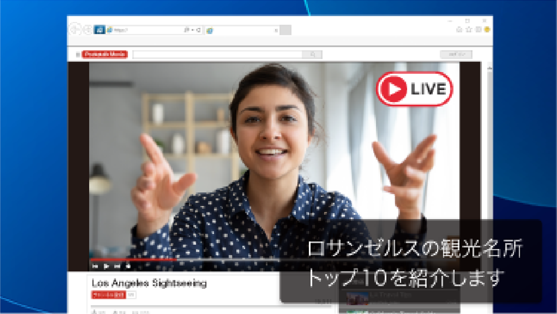Click the blue site icon beside address bar
Screen dimensions: 557x314
(99, 30)
